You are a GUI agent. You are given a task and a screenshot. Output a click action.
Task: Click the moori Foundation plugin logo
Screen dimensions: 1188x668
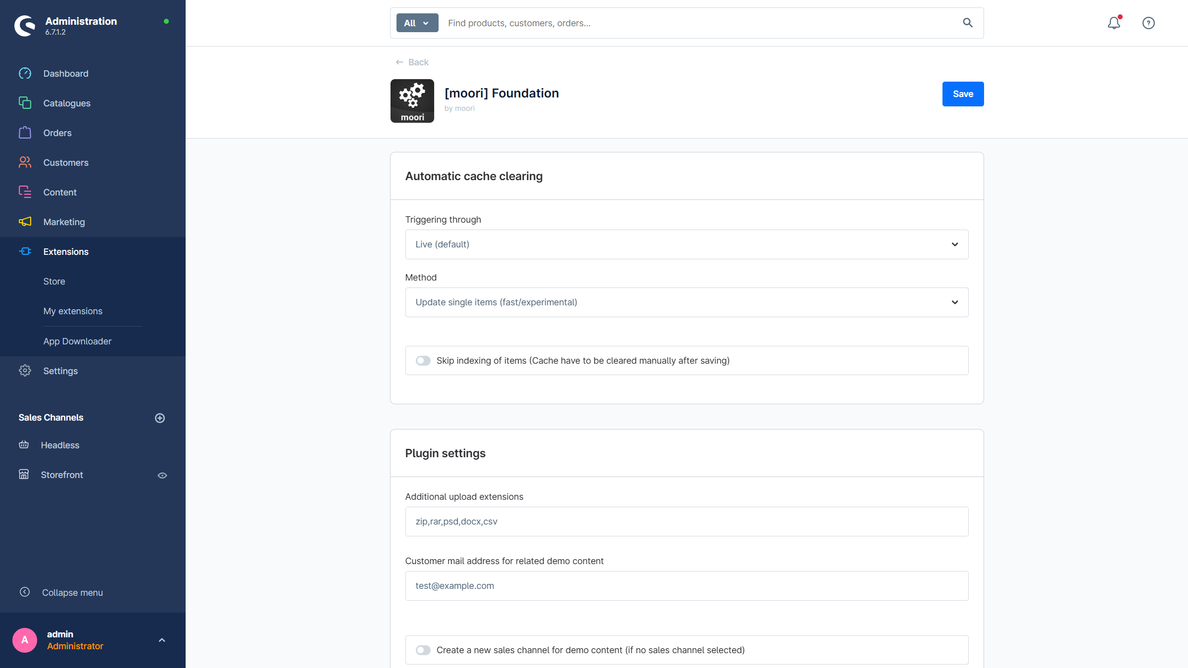pyautogui.click(x=412, y=101)
